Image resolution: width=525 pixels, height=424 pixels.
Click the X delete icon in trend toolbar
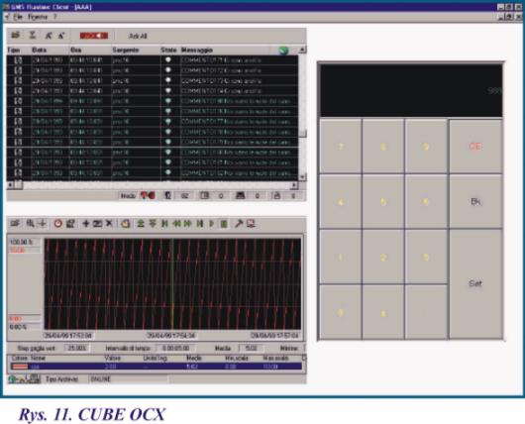click(109, 223)
